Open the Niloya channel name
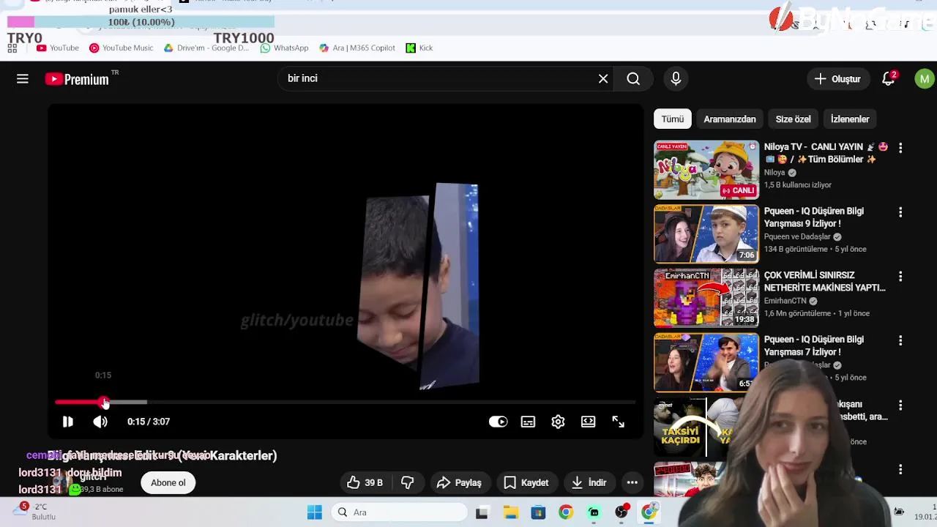The image size is (937, 527). (x=774, y=173)
